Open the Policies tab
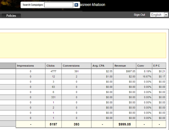The width and height of the screenshot is (169, 130). tap(11, 16)
